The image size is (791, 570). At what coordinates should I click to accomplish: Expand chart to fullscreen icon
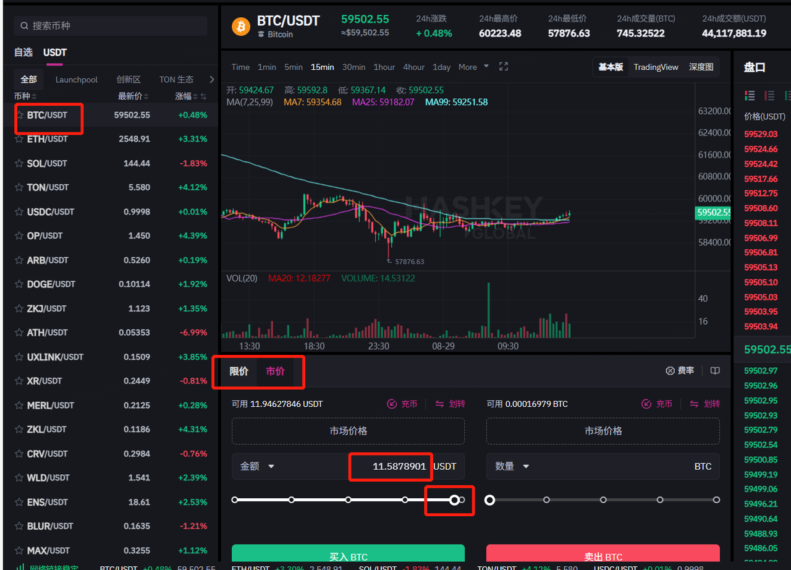click(503, 67)
